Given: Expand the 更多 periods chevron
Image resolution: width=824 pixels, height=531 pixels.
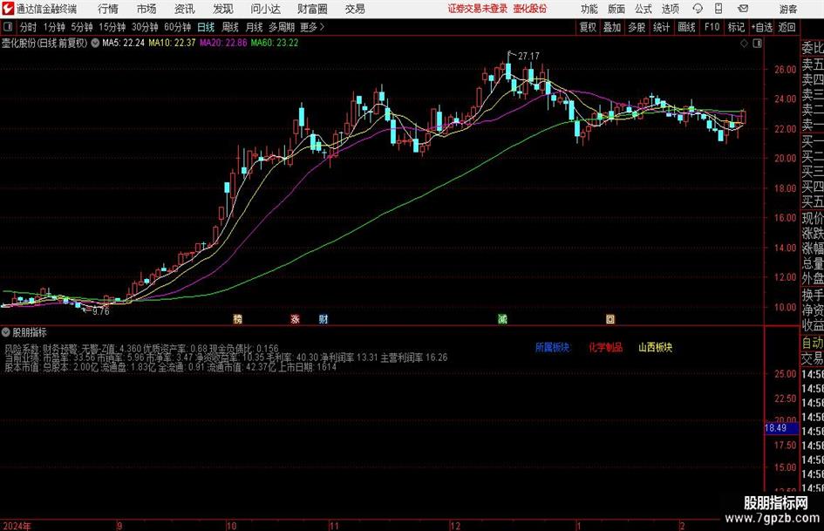Looking at the screenshot, I should coord(322,27).
